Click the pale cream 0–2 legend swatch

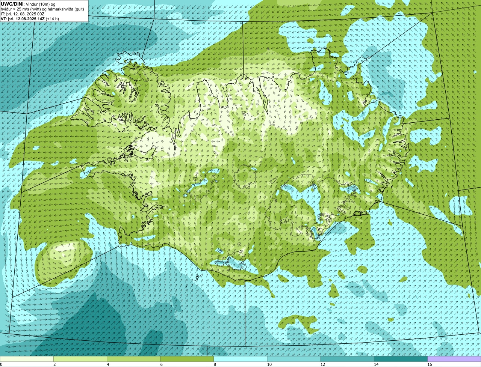(27, 359)
